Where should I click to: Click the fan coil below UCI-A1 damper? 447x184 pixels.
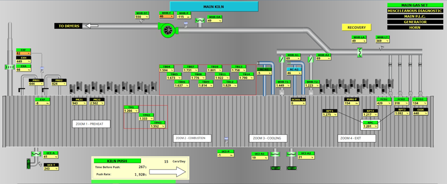pyautogui.click(x=275, y=168)
